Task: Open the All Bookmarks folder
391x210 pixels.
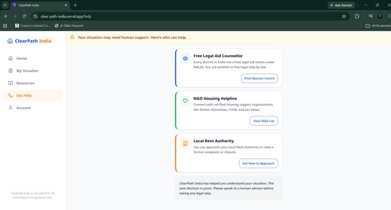Action: [378, 26]
